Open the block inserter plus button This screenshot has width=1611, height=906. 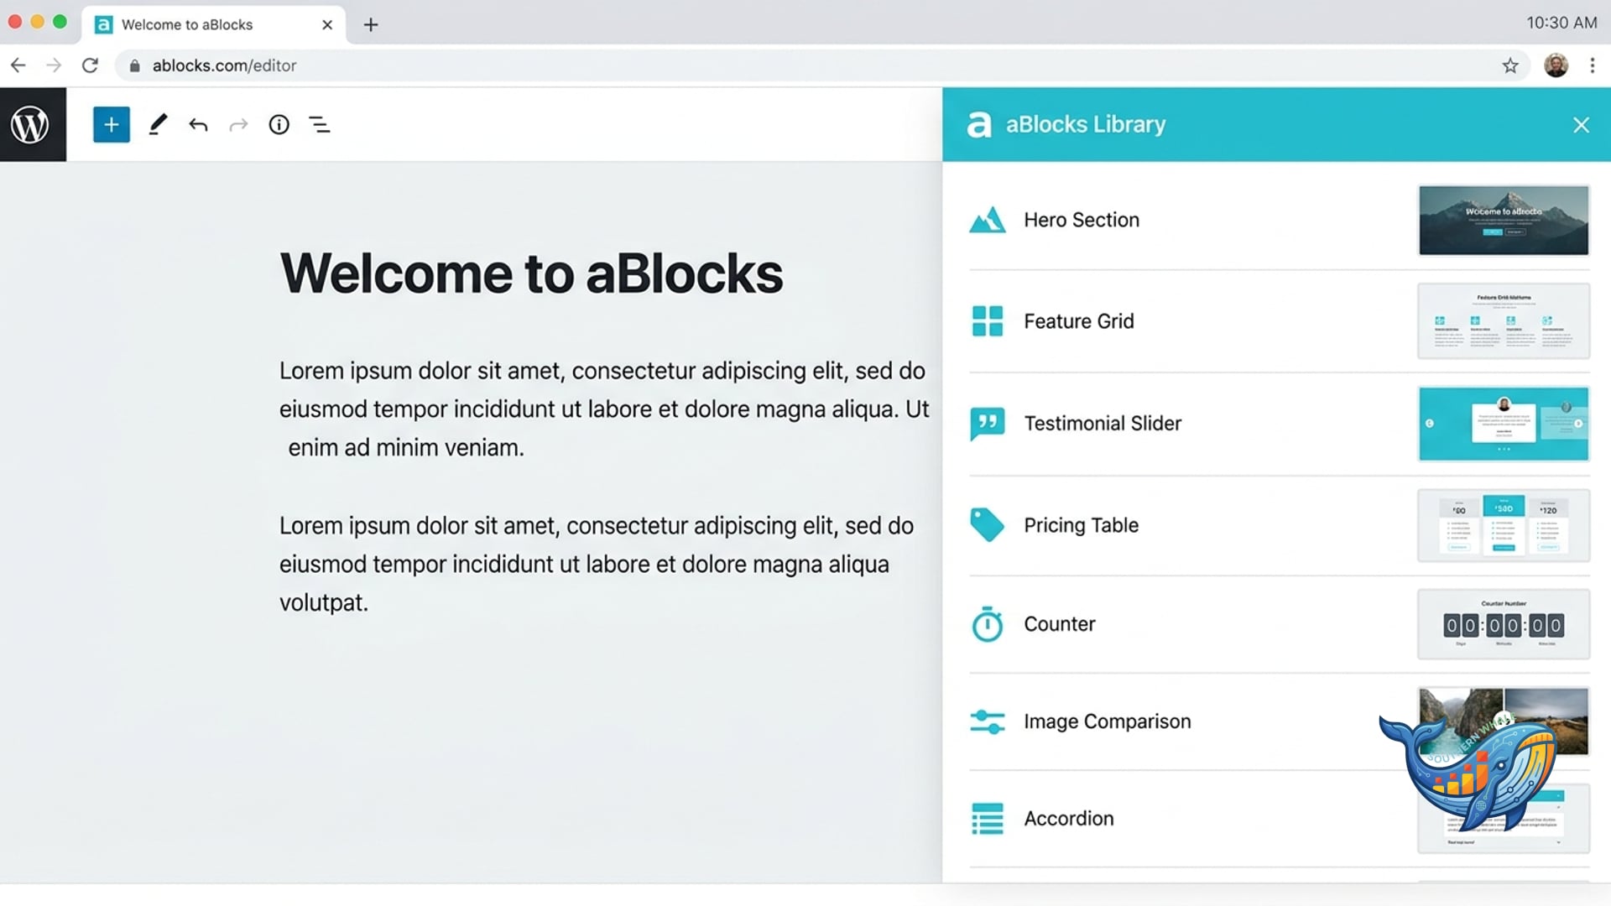pos(111,125)
